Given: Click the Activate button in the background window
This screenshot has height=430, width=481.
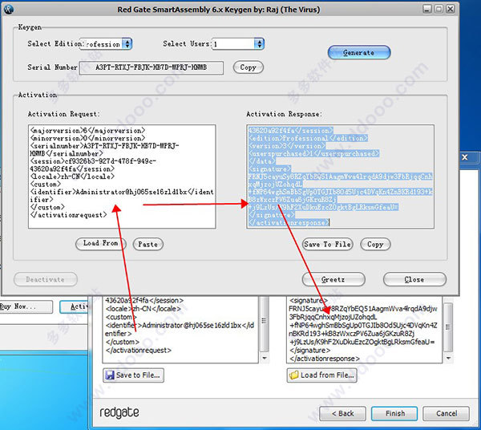Looking at the screenshot, I should coord(75,306).
